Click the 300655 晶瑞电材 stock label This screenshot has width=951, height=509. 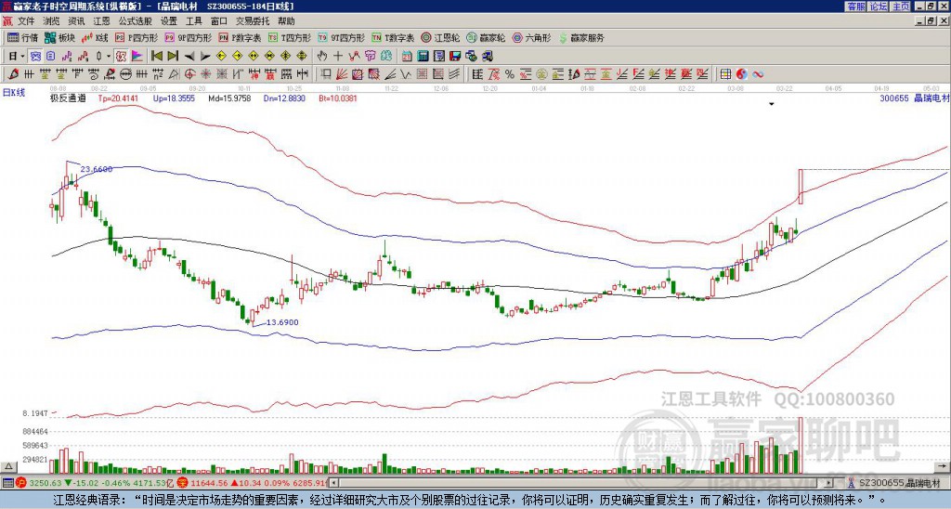click(914, 98)
